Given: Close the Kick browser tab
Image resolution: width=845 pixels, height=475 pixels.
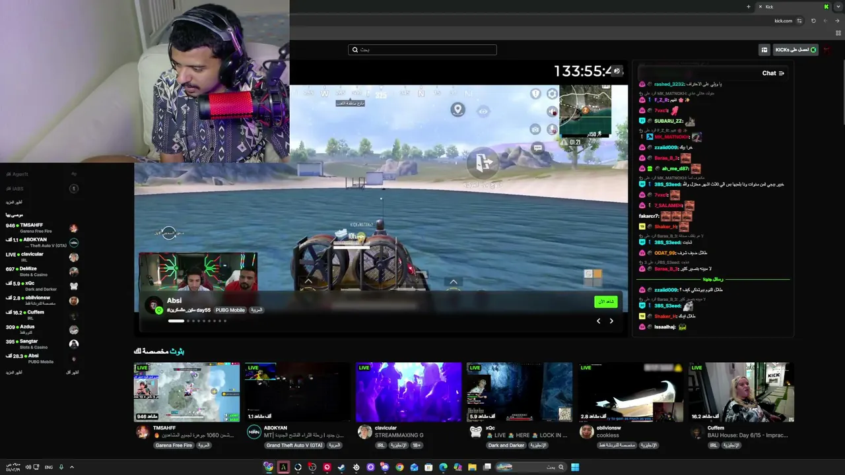Looking at the screenshot, I should pos(760,7).
